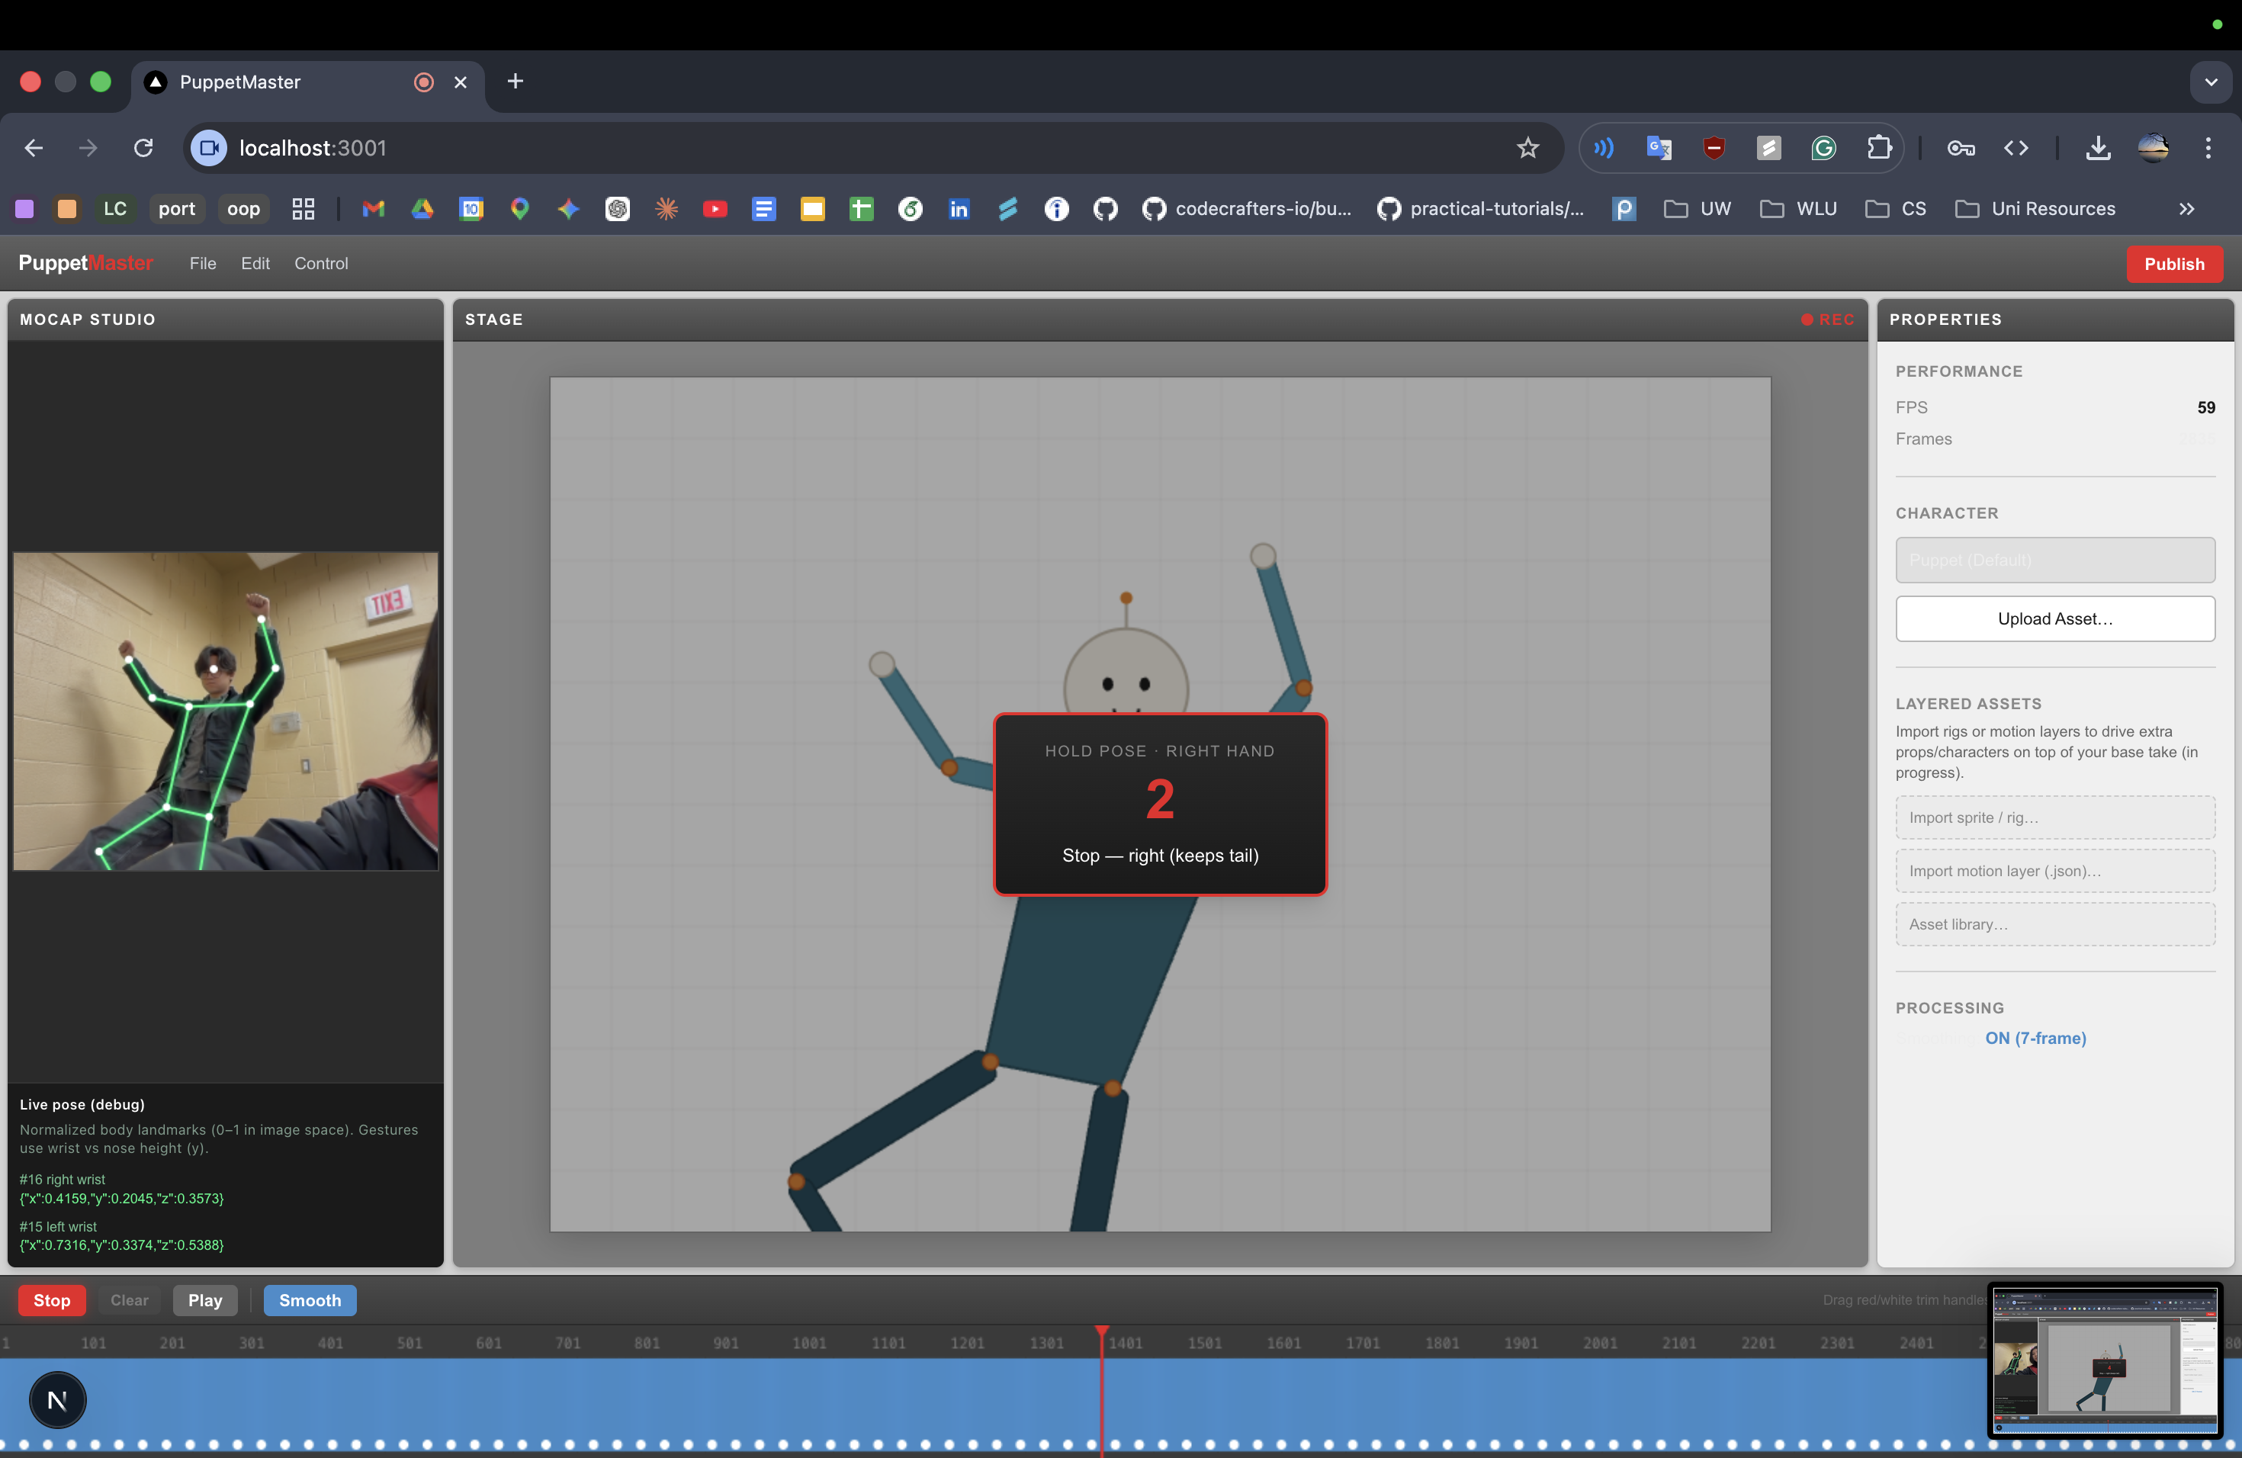Click the bookmark star icon in address bar
The width and height of the screenshot is (2242, 1458).
pos(1527,148)
